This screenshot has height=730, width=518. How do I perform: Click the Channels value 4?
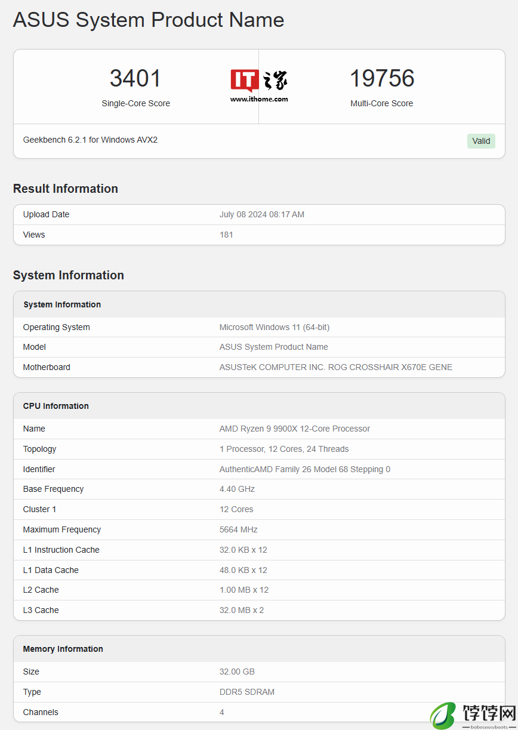[x=222, y=712]
